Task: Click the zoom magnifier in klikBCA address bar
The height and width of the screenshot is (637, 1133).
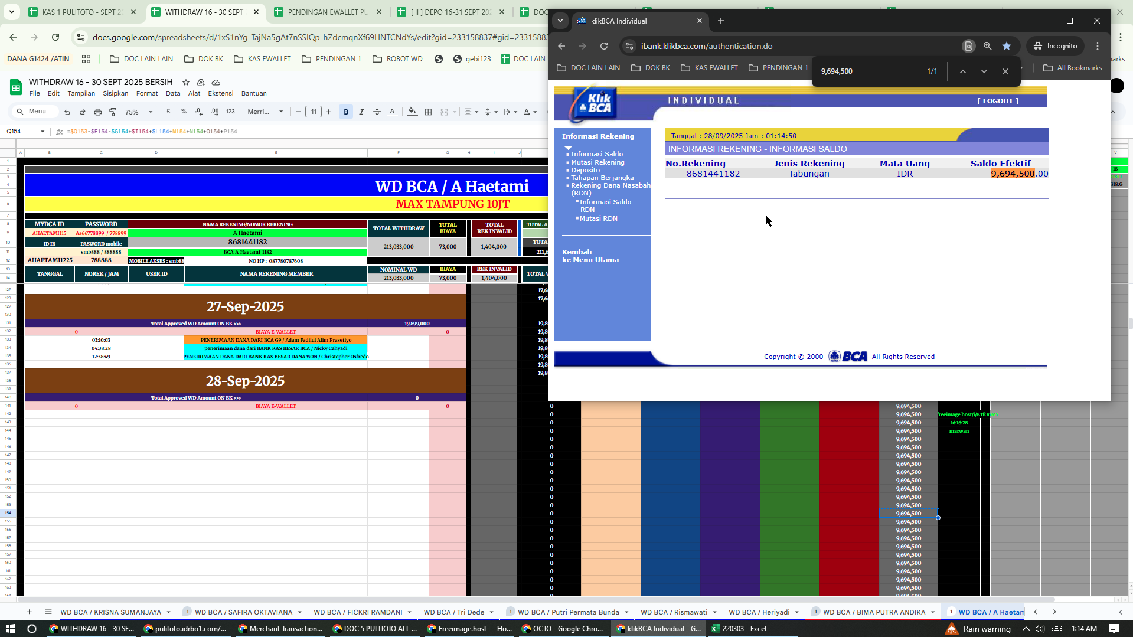Action: coord(987,46)
